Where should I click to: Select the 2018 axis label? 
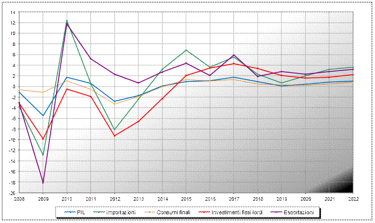click(x=258, y=199)
